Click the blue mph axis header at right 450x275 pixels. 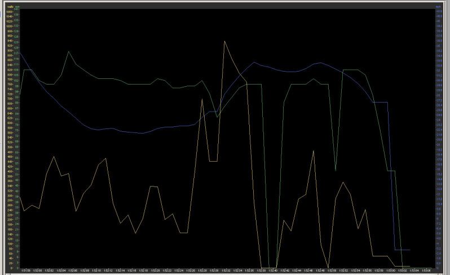[x=438, y=6]
